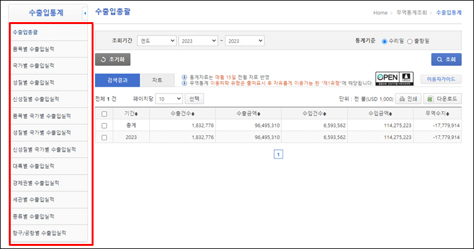474x249 pixels.
Task: Open 국가별 수출입실적 menu item
Action: (49, 66)
